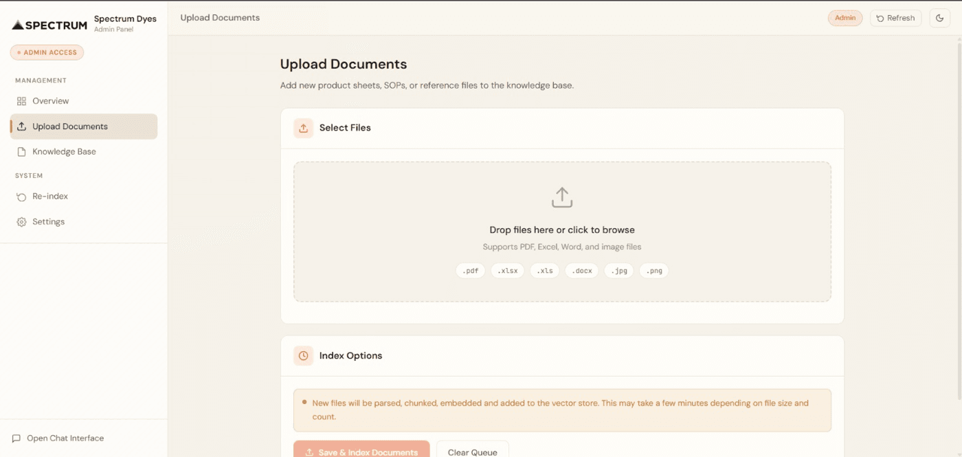This screenshot has height=457, width=962.
Task: Click the Re-index circular arrow icon
Action: [x=21, y=197]
